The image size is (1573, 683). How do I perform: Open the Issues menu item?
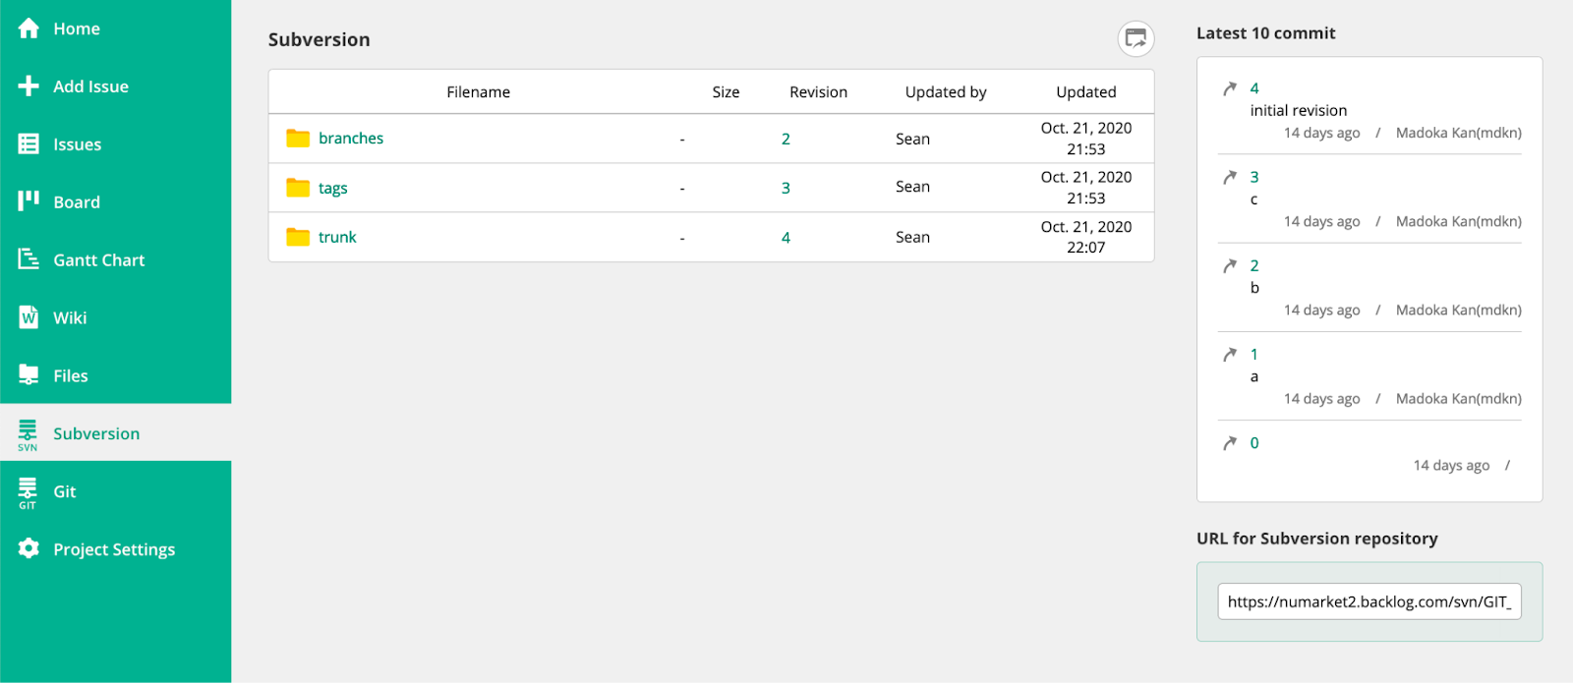77,144
